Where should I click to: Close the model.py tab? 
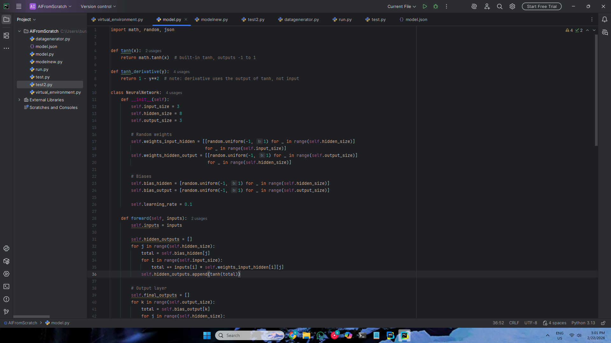[186, 19]
